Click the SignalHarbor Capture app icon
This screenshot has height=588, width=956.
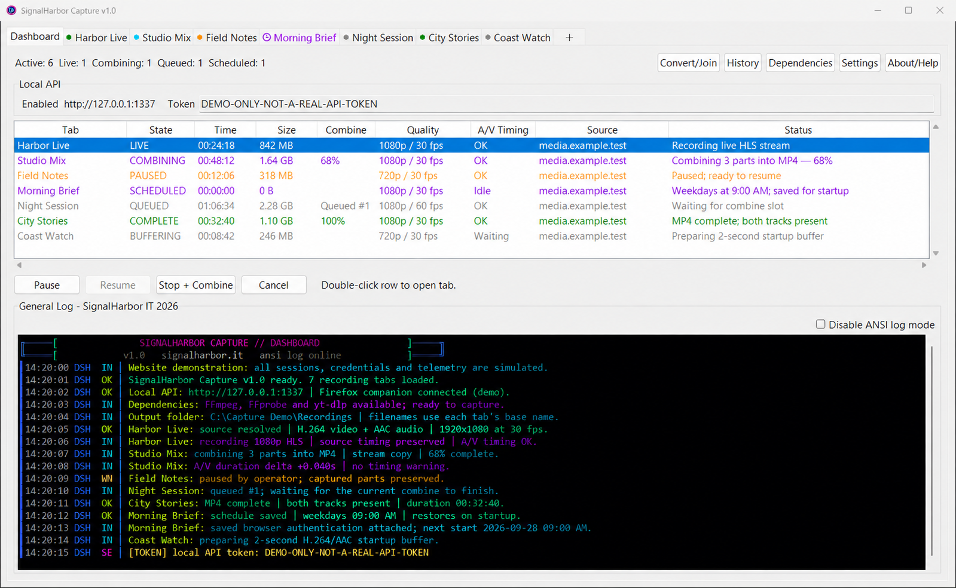click(x=11, y=11)
